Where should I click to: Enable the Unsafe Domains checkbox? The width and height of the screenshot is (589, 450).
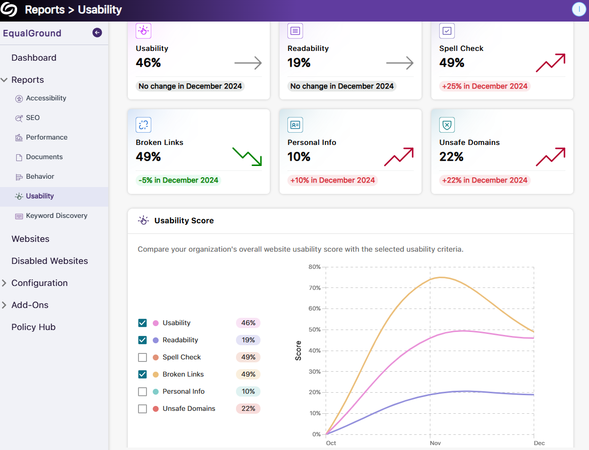(142, 409)
